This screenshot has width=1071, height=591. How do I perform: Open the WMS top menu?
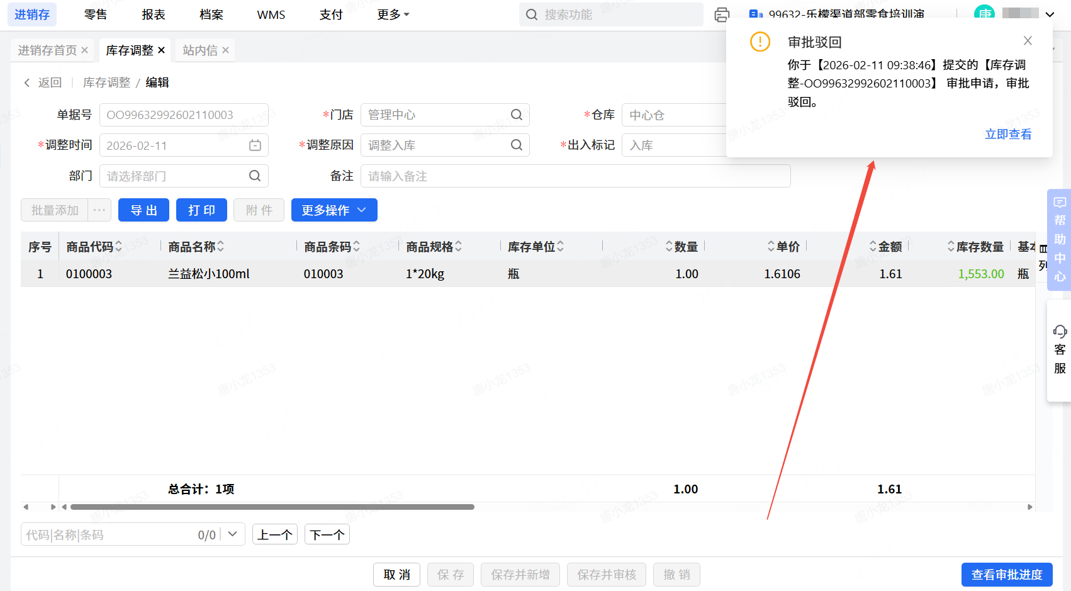tap(271, 14)
